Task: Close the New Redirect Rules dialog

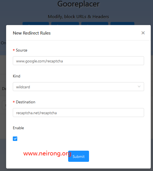Action: coord(143,33)
